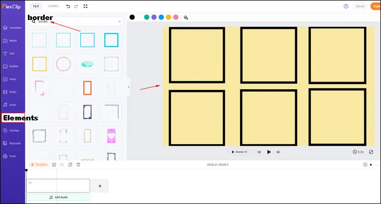Click the Untitled project name
This screenshot has height=204, width=381.
point(53,6)
